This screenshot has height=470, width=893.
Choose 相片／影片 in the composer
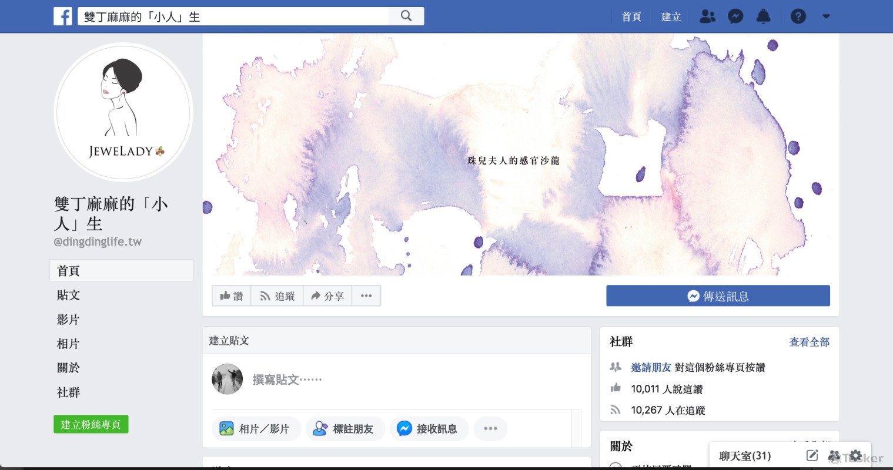click(256, 429)
